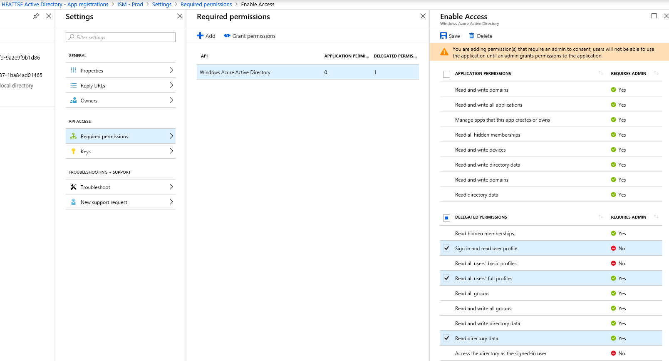Click the pin icon on left blade

pyautogui.click(x=36, y=16)
